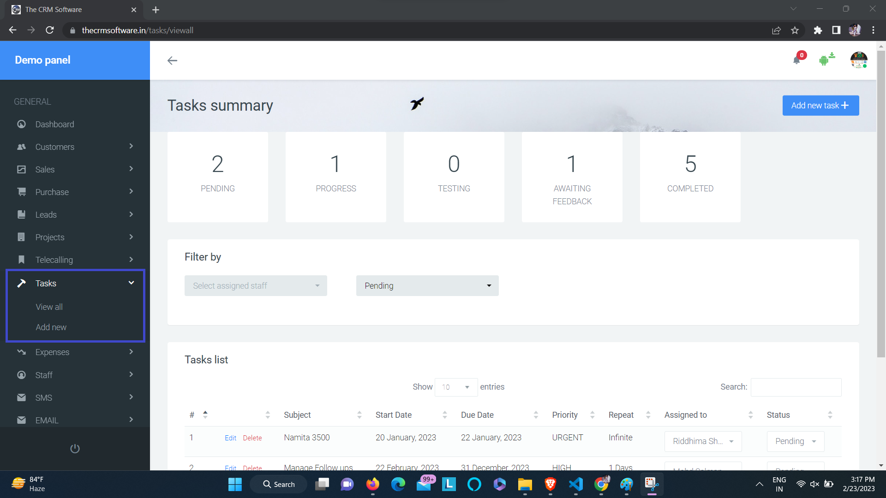Image resolution: width=886 pixels, height=498 pixels.
Task: Open View all under Tasks menu
Action: pos(49,307)
